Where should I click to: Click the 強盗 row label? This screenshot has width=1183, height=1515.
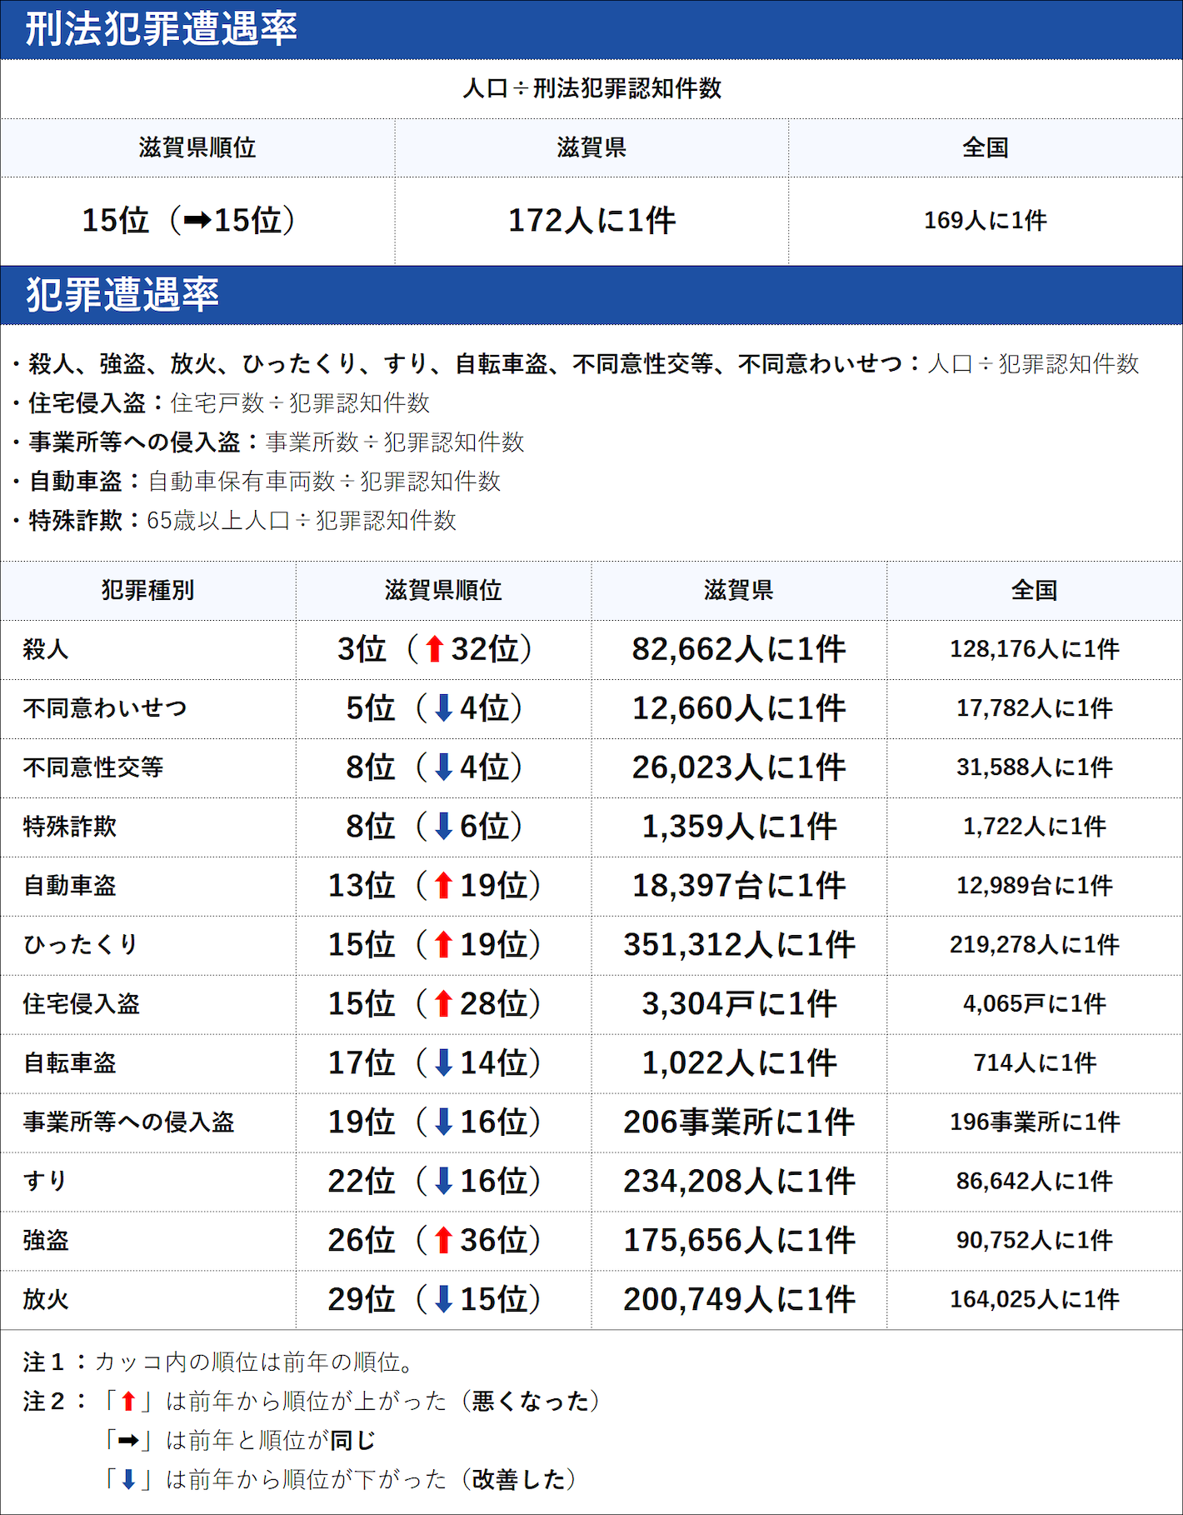46,1241
